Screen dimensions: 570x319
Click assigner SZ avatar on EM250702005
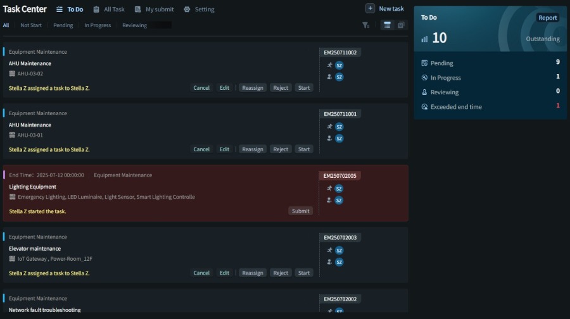coord(339,189)
